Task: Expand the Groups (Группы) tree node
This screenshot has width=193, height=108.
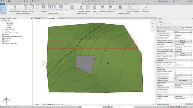Action: pyautogui.click(x=1, y=42)
